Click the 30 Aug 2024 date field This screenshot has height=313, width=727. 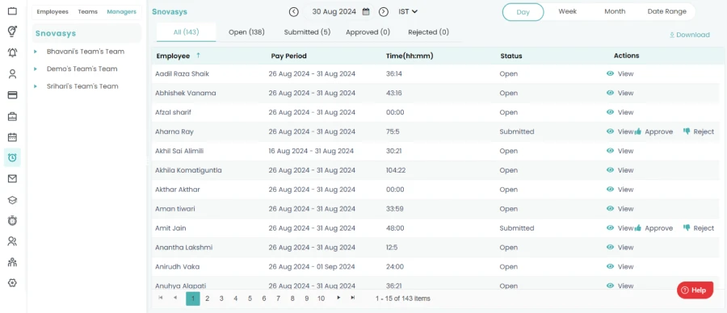[334, 11]
